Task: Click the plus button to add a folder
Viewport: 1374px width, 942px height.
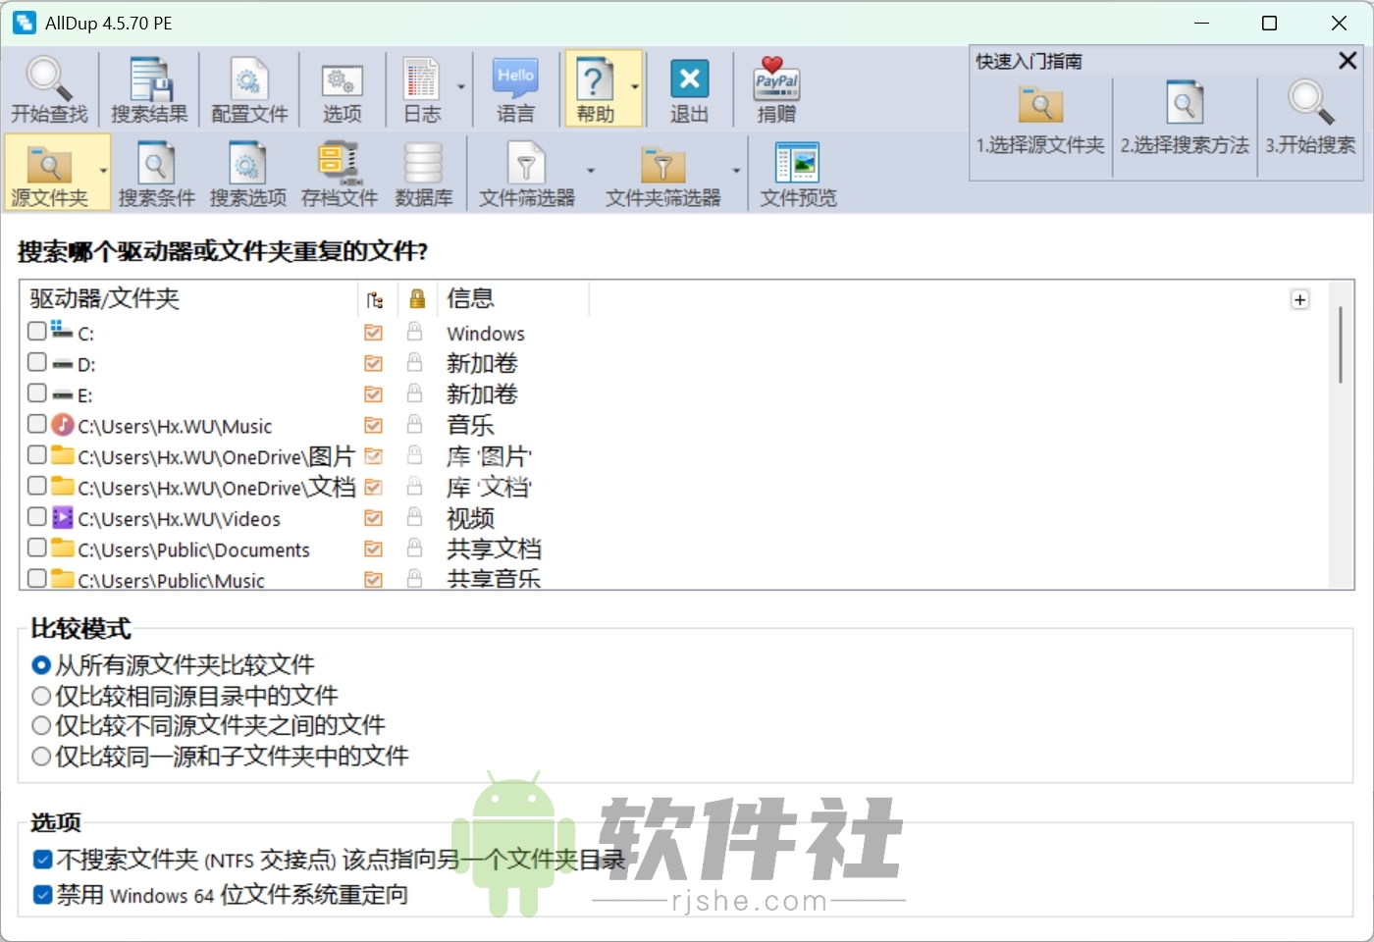Action: 1299,299
